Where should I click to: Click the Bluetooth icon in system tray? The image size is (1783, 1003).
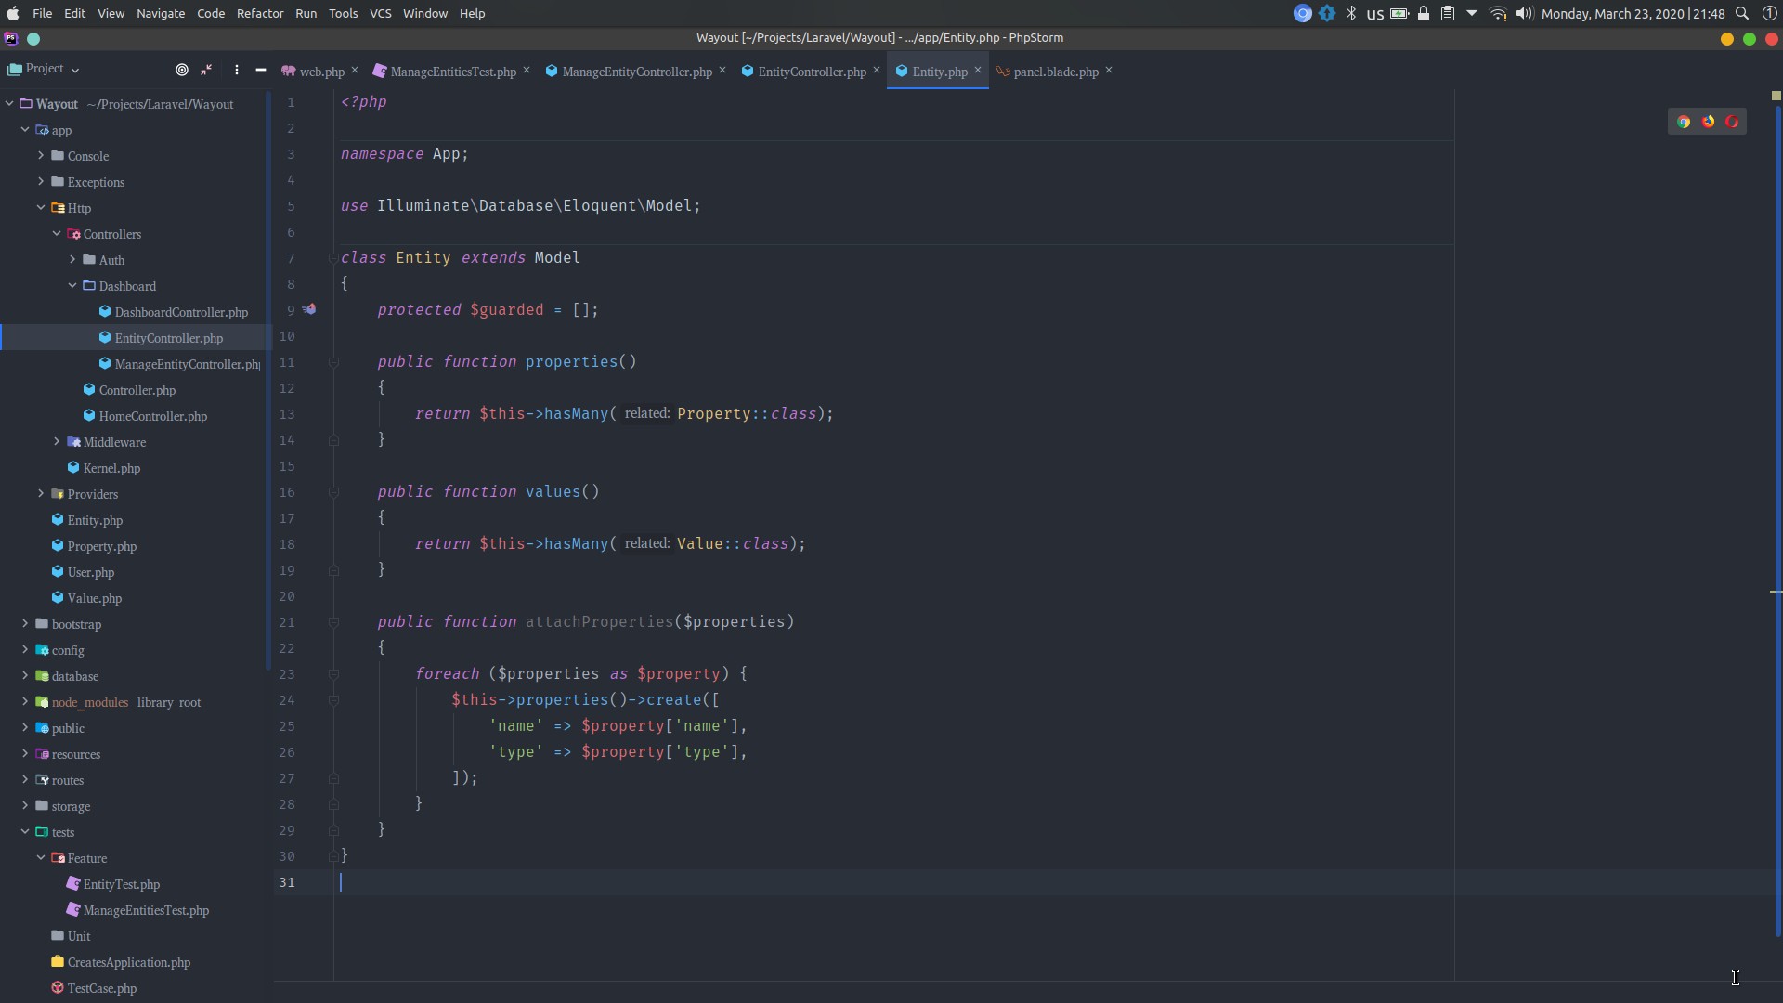pos(1351,13)
